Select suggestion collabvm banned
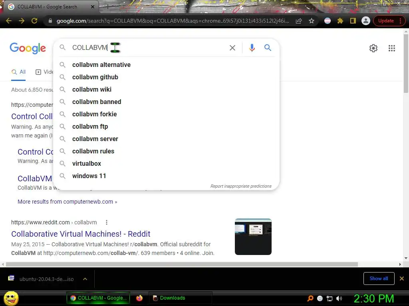 [166, 102]
